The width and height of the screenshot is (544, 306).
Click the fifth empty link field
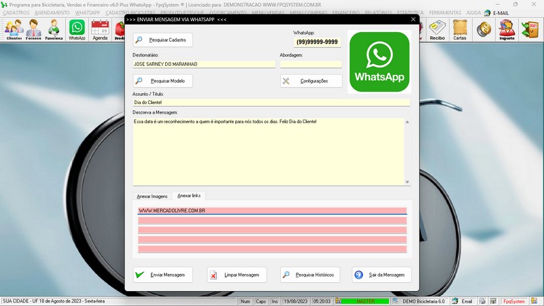pos(273,249)
